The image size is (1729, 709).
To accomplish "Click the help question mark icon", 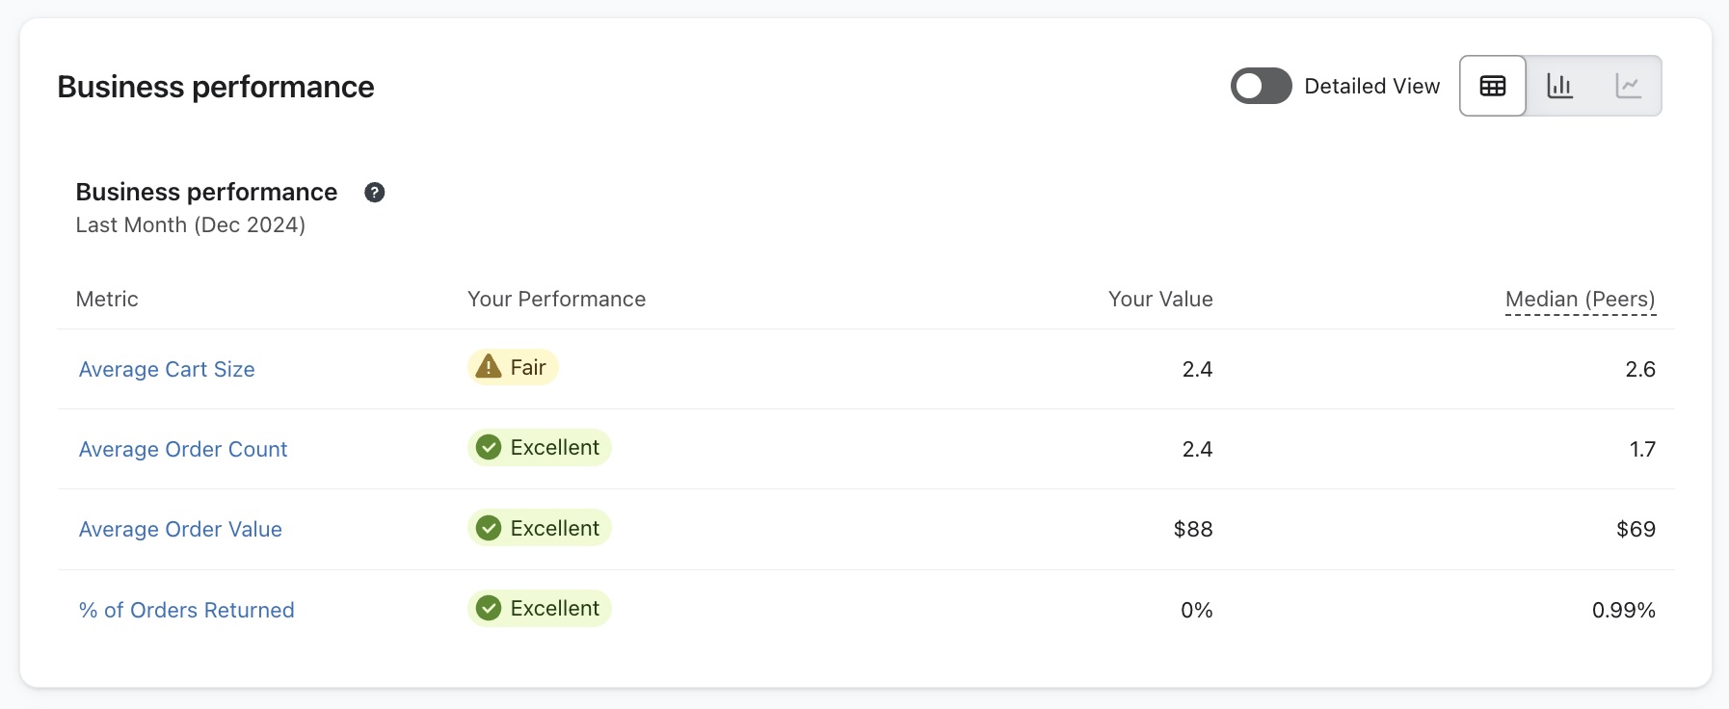I will pos(375,193).
